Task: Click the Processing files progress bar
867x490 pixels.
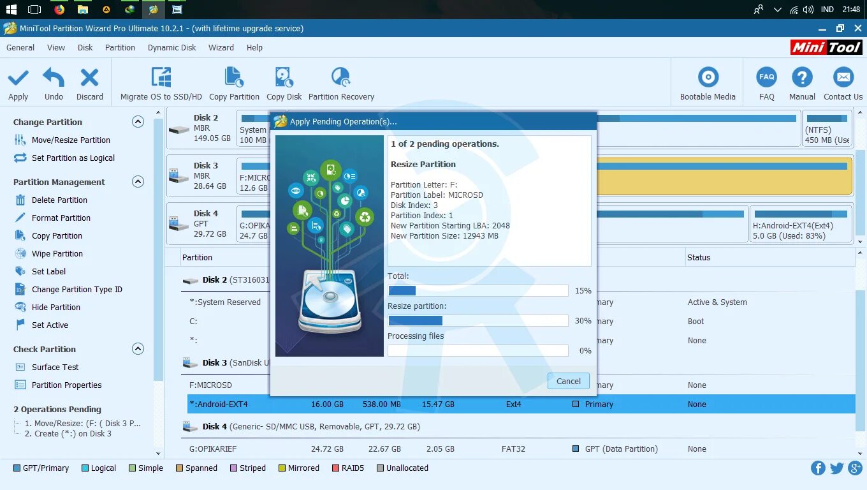Action: [478, 350]
